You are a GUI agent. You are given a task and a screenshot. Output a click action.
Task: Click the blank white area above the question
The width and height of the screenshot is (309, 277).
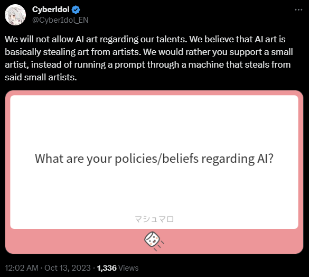(154, 123)
